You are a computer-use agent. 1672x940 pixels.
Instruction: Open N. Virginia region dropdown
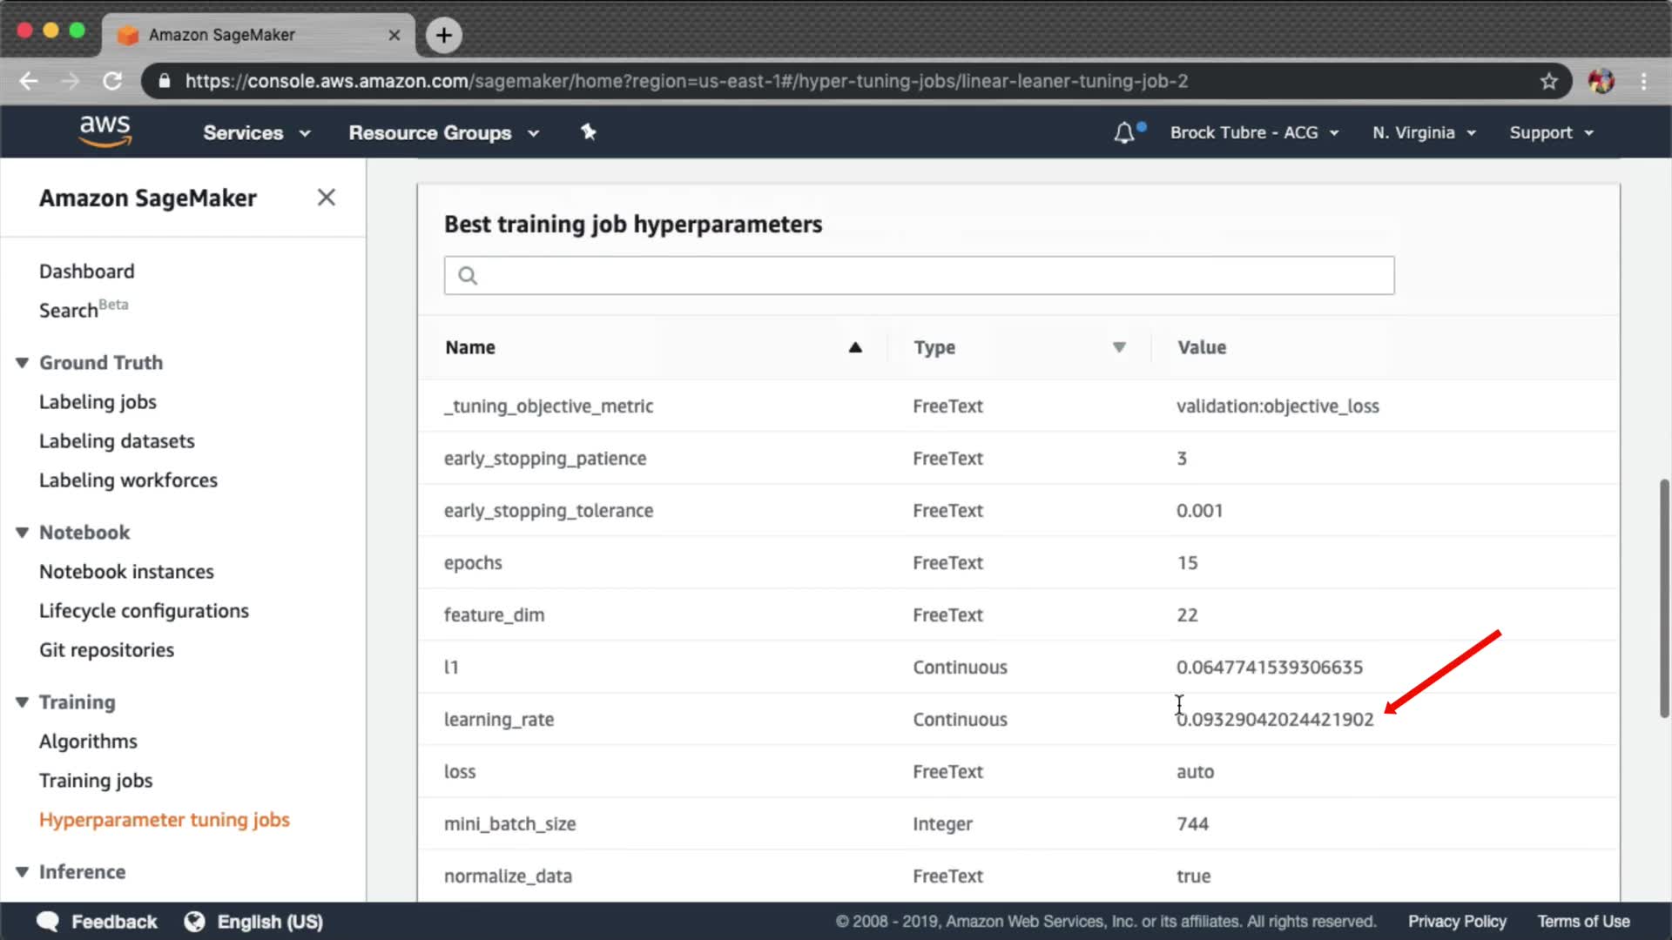tap(1424, 133)
